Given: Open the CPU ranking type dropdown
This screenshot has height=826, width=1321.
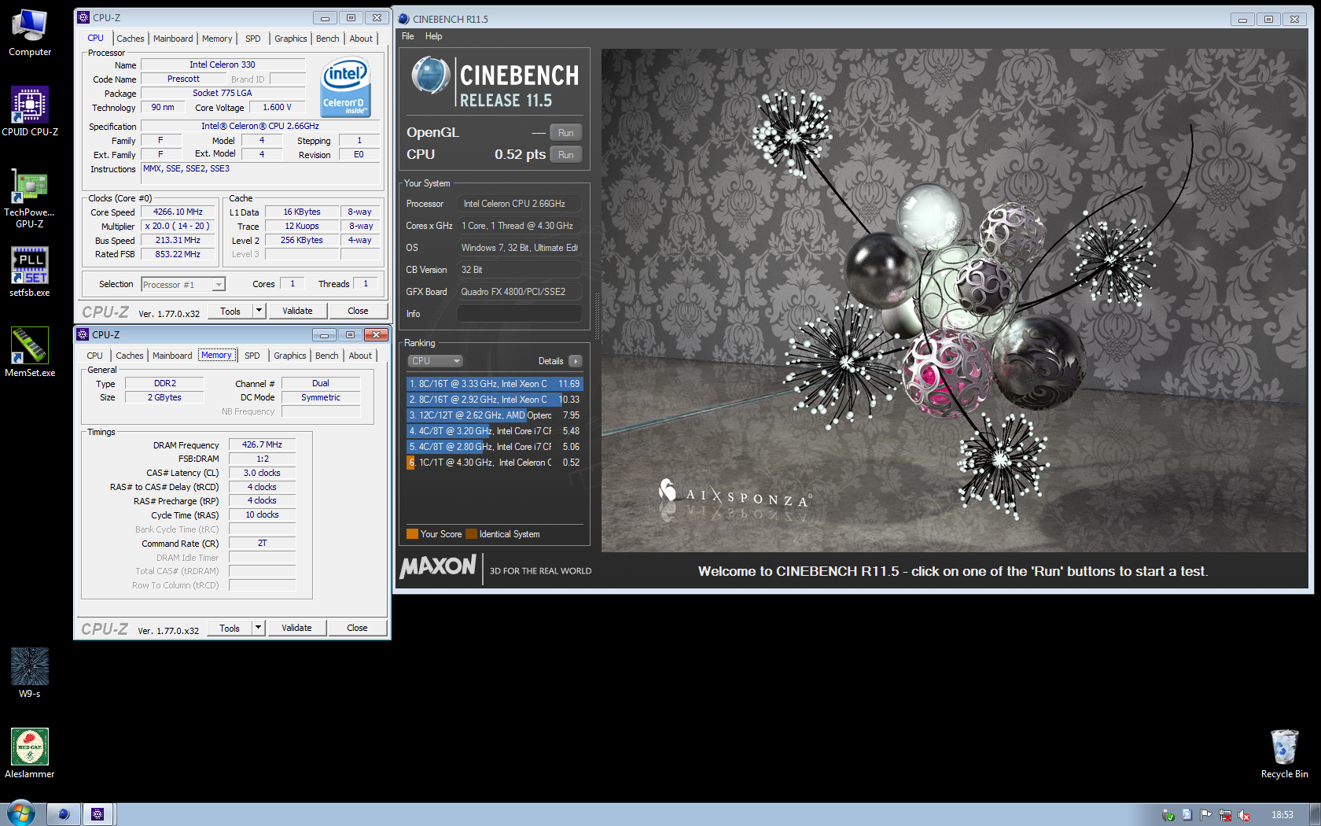Looking at the screenshot, I should tap(436, 361).
